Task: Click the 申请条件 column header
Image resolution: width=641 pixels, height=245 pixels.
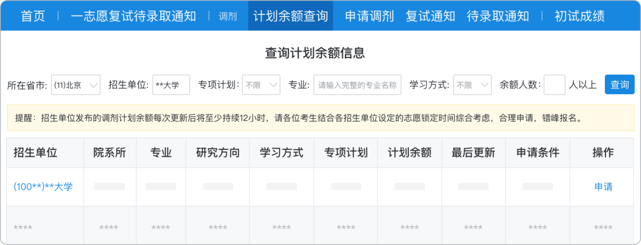Action: pyautogui.click(x=538, y=152)
